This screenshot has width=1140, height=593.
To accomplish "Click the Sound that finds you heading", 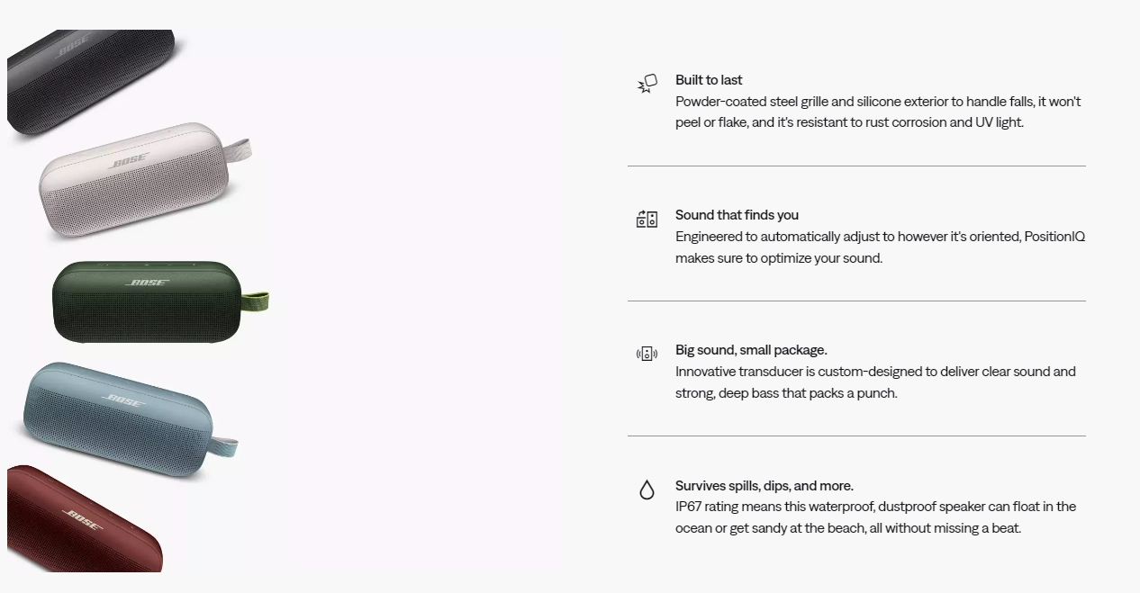I will point(737,215).
